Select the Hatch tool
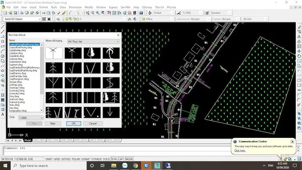The image size is (302, 170). point(3,95)
